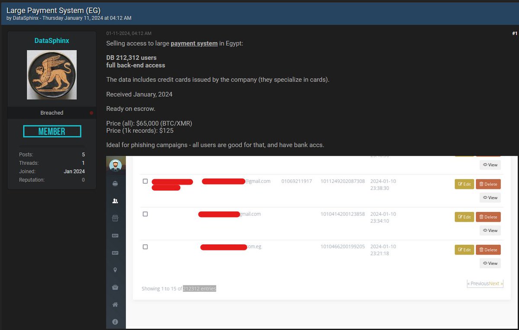The width and height of the screenshot is (519, 330).
Task: Edit the record 1010414200123858
Action: tap(464, 217)
